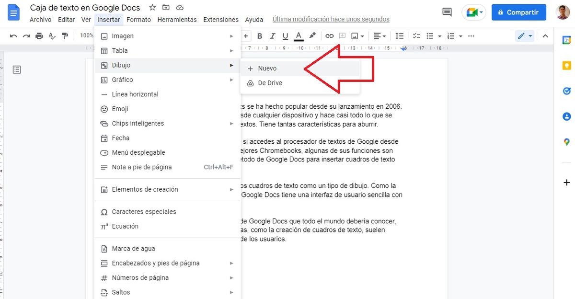Screen dimensions: 575x299
Task: Open Google Tasks side panel
Action: (566, 91)
